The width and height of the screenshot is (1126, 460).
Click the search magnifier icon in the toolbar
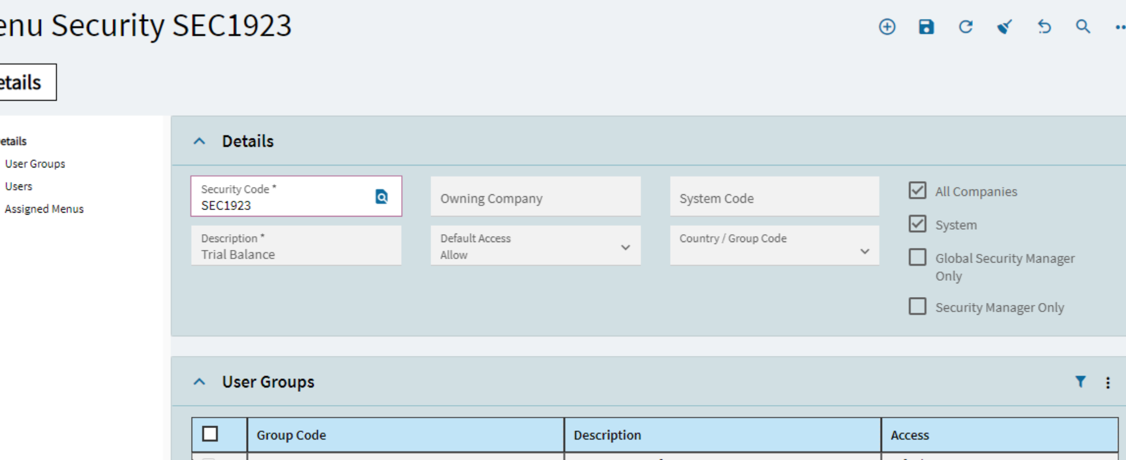pyautogui.click(x=1083, y=27)
